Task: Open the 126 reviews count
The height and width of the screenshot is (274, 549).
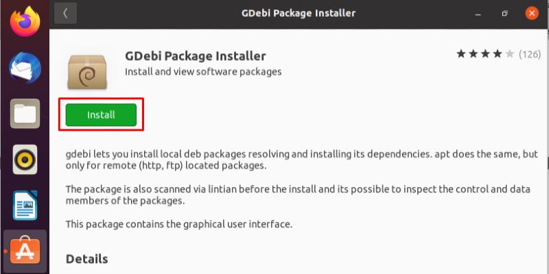Action: 530,53
